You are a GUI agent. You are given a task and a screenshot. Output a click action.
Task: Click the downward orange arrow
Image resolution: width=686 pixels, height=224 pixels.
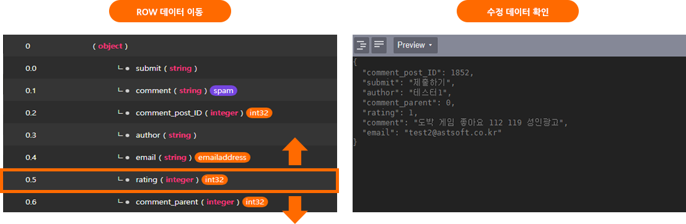tap(295, 210)
